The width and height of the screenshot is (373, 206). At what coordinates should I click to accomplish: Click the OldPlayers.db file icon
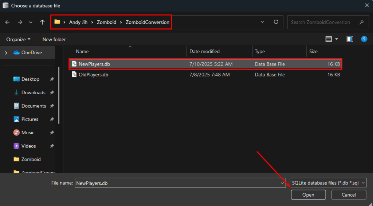[x=74, y=75]
